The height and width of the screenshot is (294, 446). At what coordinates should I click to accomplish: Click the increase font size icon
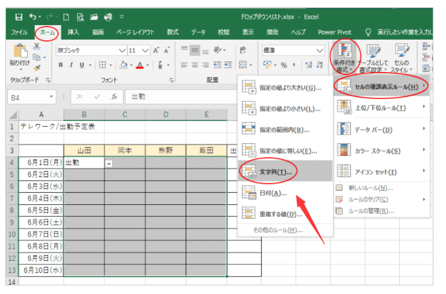[x=157, y=50]
